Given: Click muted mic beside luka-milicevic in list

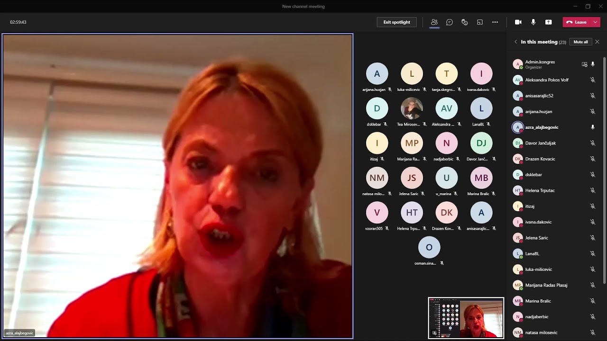Looking at the screenshot, I should (593, 269).
